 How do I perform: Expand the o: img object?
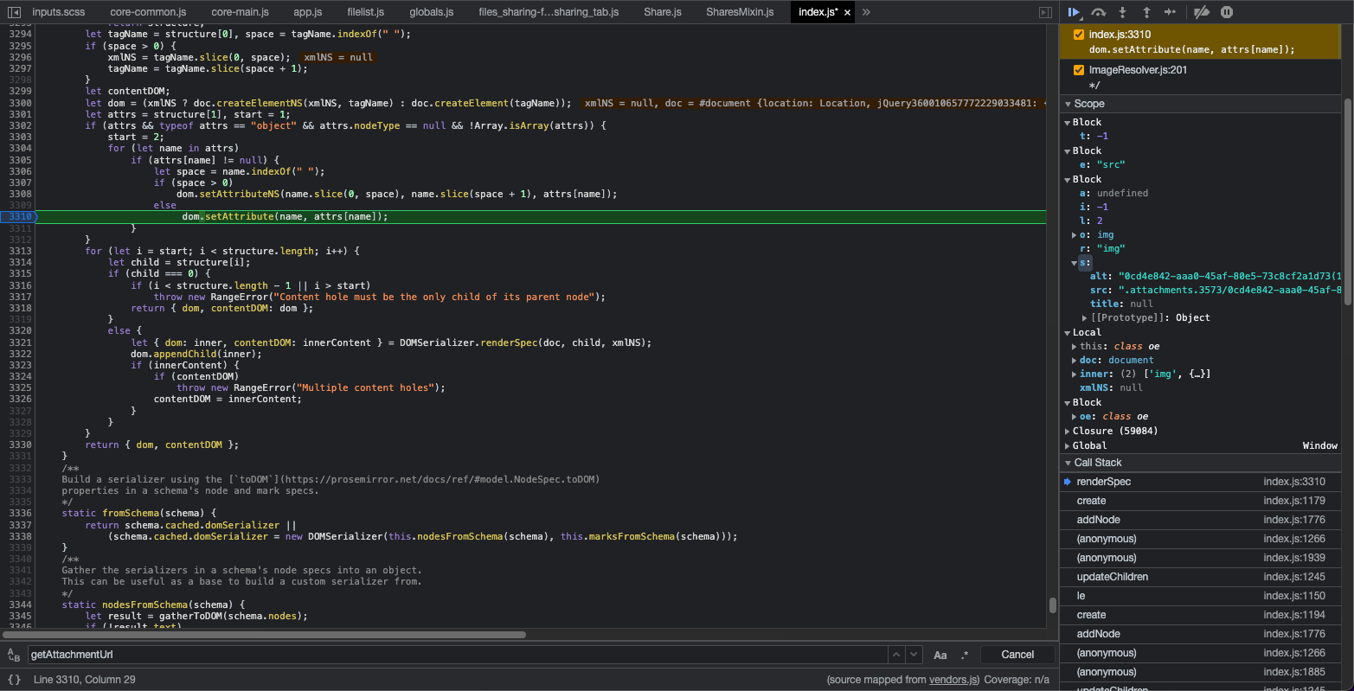point(1075,235)
